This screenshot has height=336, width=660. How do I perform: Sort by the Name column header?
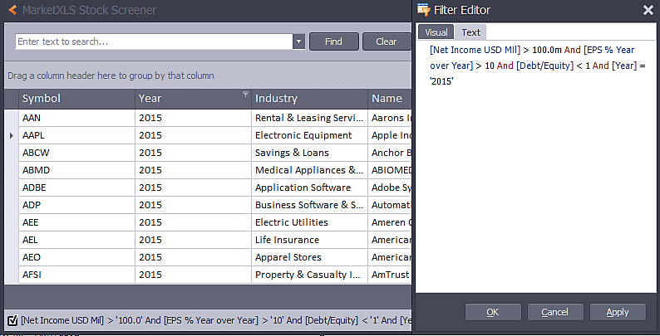pyautogui.click(x=390, y=99)
